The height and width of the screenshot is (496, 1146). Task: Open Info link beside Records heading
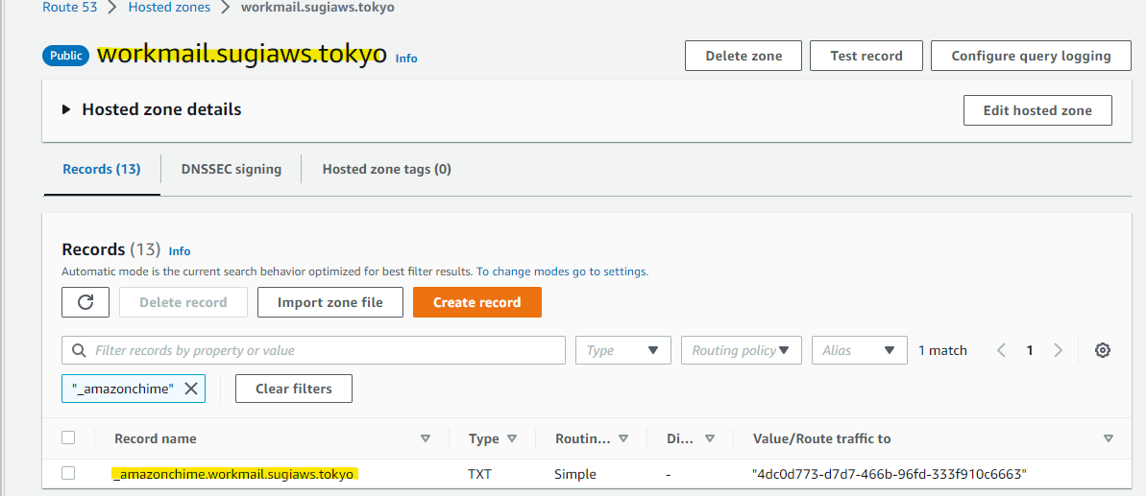180,251
